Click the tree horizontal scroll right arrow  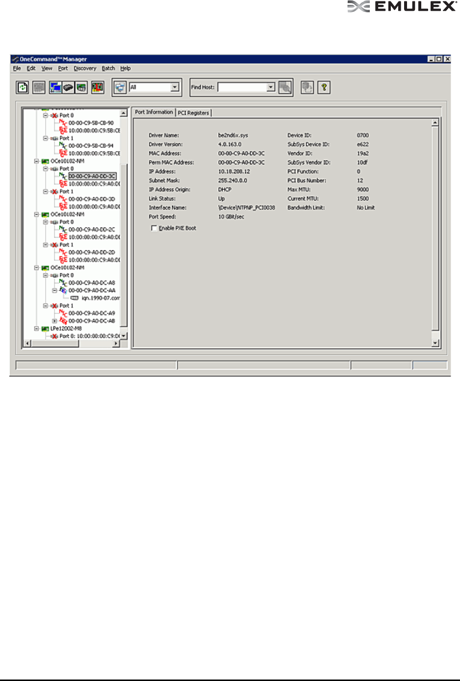coord(116,344)
